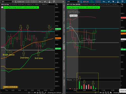
Task: Click SPY S D 15m [NYSE] chart title
Action: 74,5
